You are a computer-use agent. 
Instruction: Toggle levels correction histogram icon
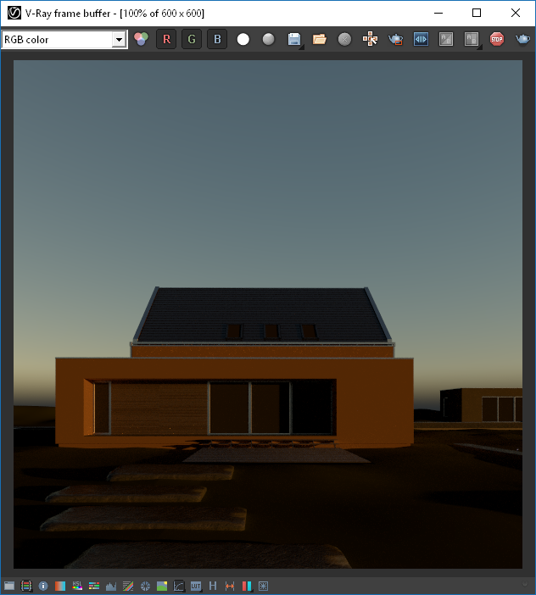(x=111, y=586)
